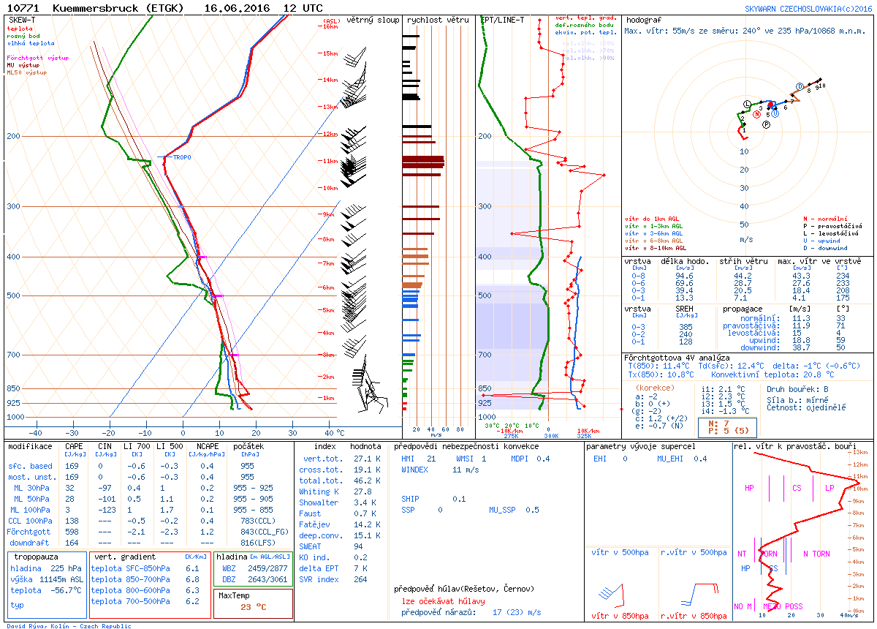Click the N TORN label in wind chart
The width and height of the screenshot is (877, 629).
click(816, 554)
